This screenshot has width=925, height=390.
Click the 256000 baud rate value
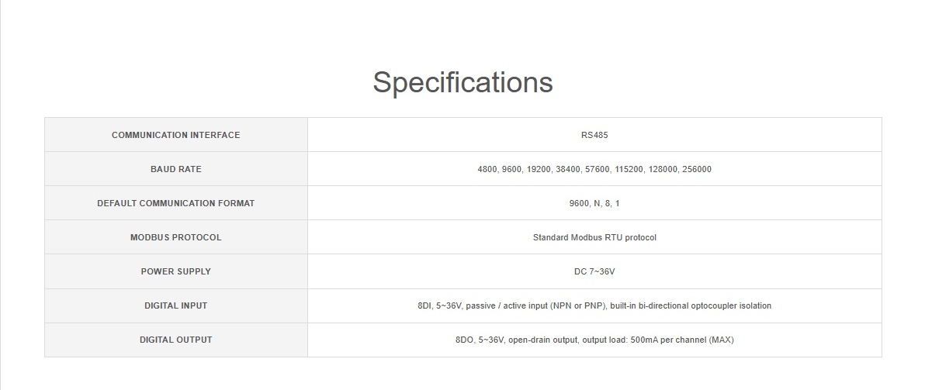pos(696,169)
